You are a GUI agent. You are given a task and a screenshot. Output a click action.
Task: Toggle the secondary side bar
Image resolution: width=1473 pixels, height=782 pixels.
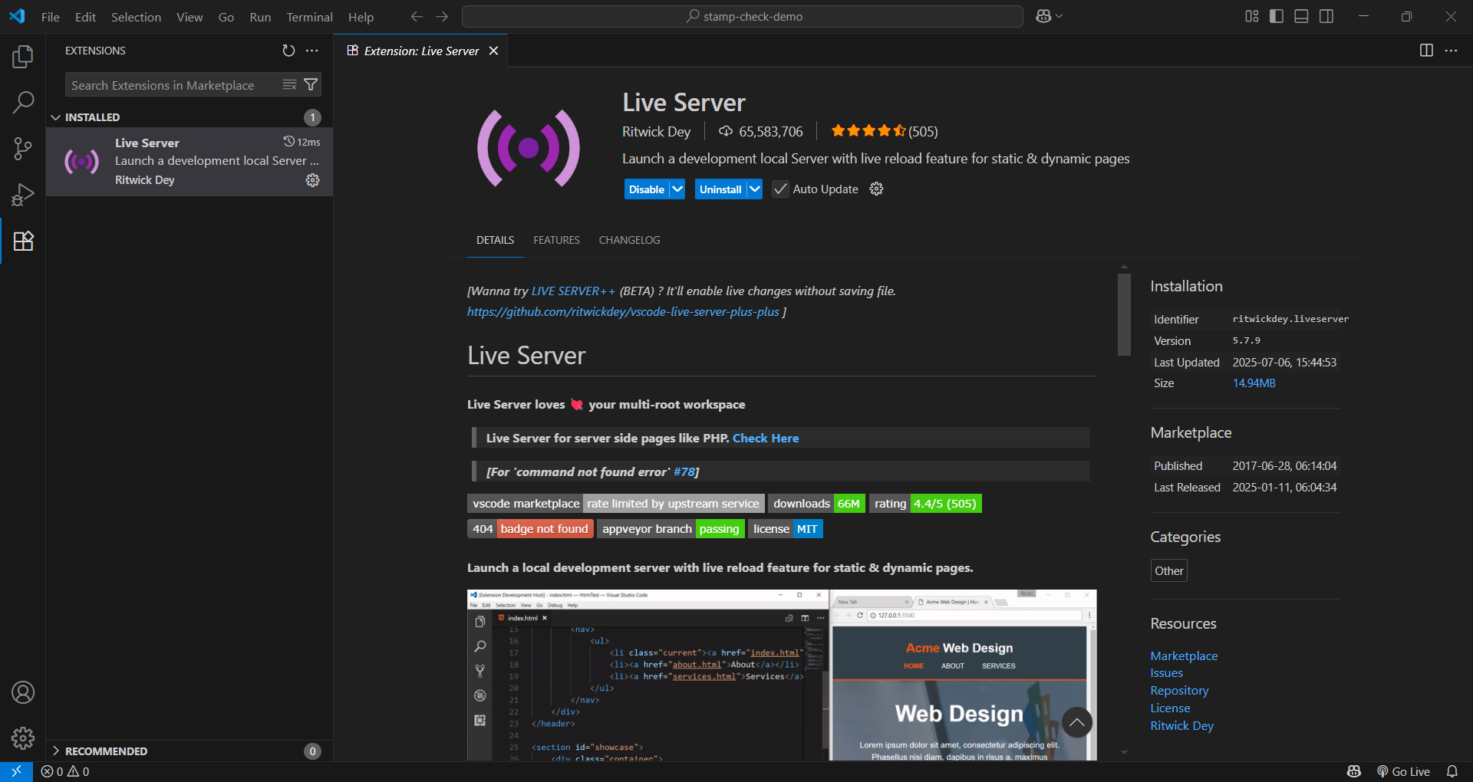(x=1326, y=16)
